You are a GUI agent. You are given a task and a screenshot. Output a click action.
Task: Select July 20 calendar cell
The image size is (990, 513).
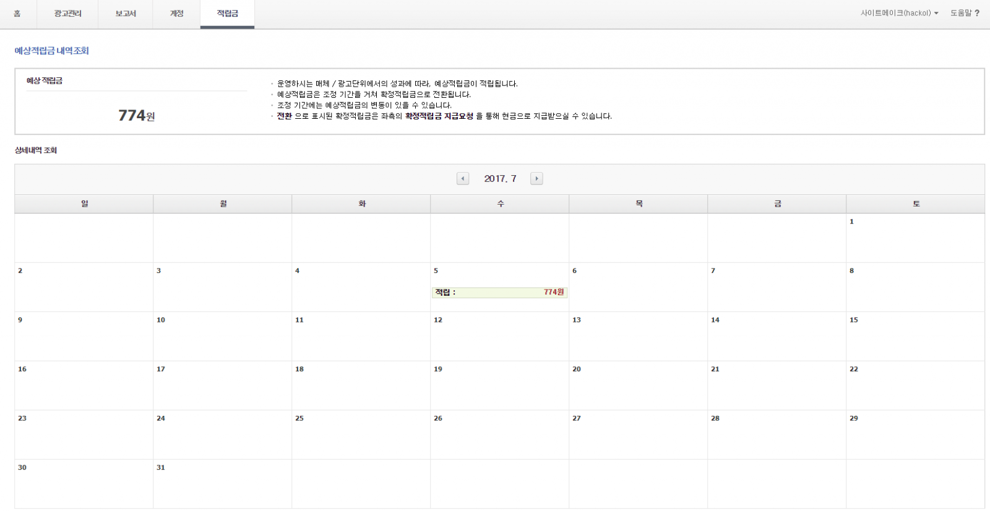click(x=638, y=385)
